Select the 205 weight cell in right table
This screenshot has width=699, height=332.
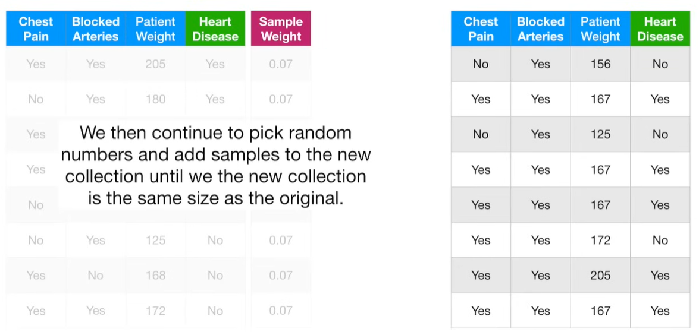[x=600, y=276]
